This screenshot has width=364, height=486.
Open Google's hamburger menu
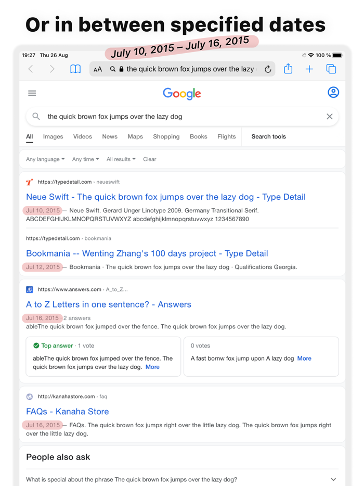(x=32, y=93)
